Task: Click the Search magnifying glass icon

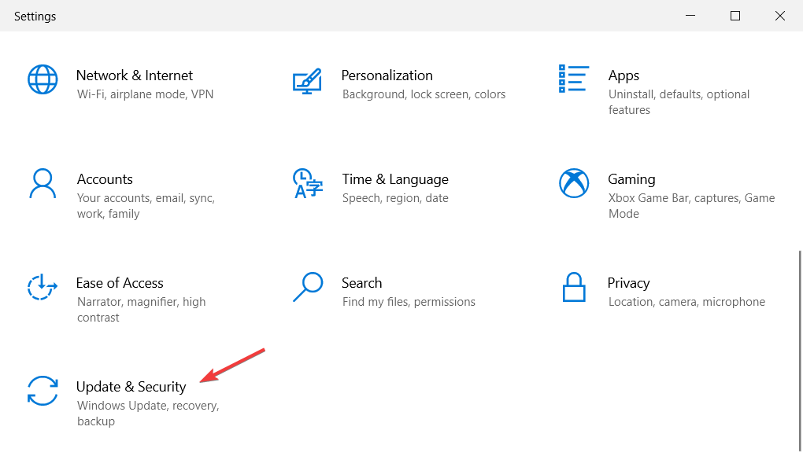Action: pyautogui.click(x=308, y=287)
